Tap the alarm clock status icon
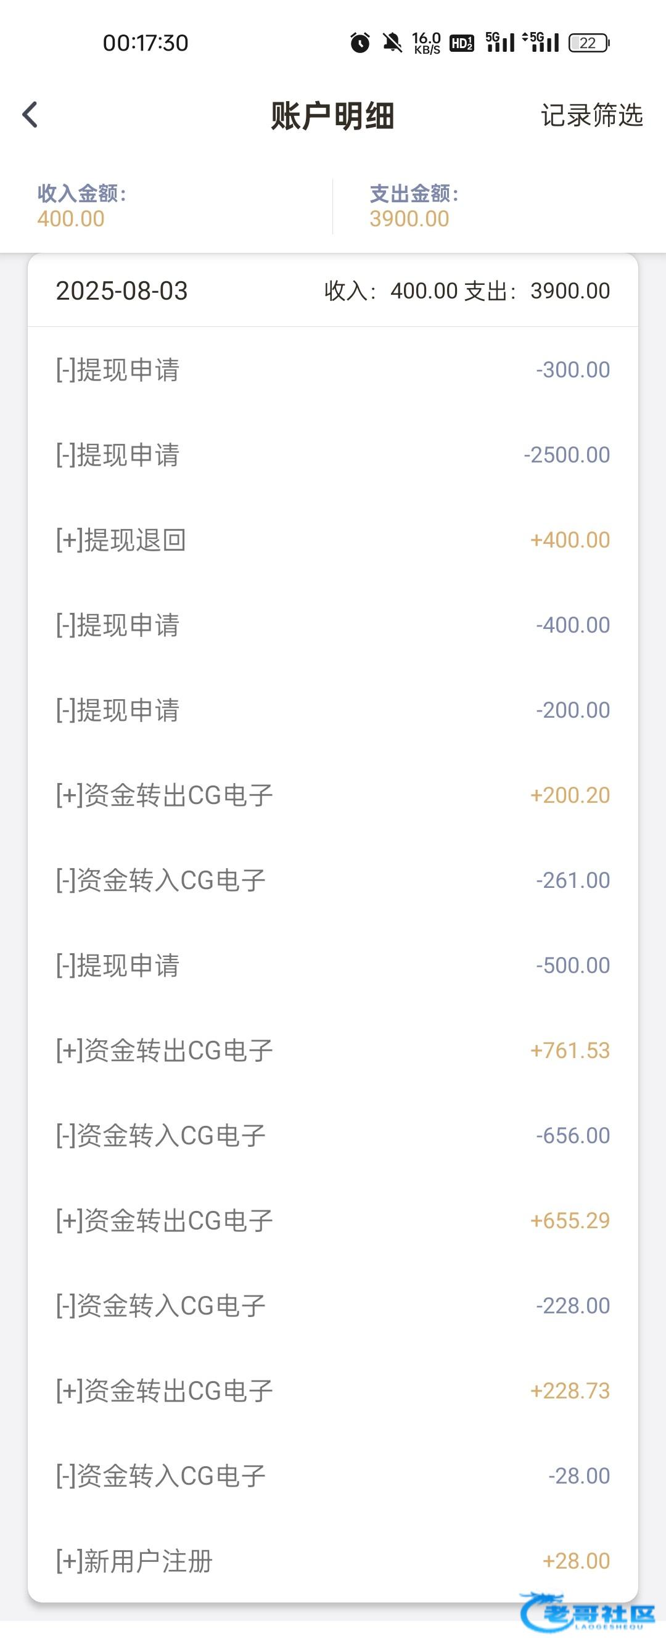 (x=360, y=43)
